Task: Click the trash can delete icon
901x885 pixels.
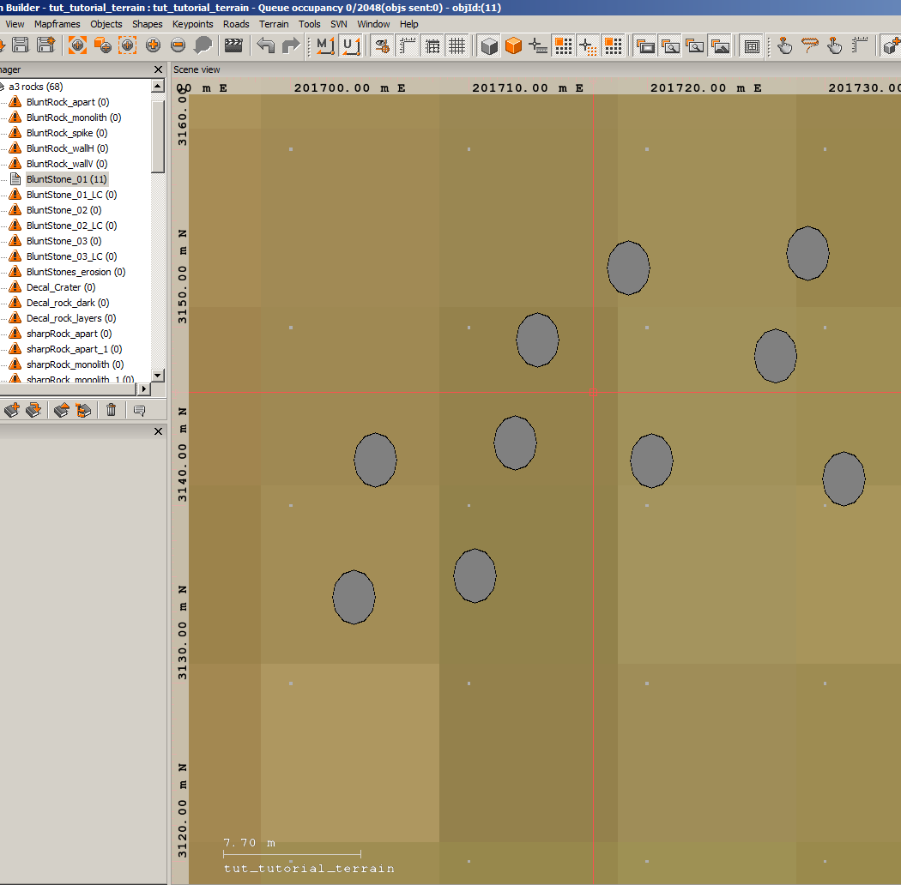Action: tap(111, 411)
